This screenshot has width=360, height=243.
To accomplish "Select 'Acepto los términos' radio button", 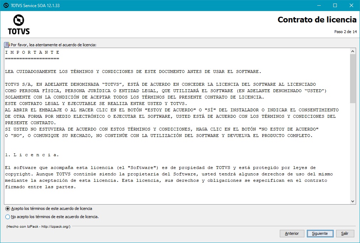I will pos(7,208).
